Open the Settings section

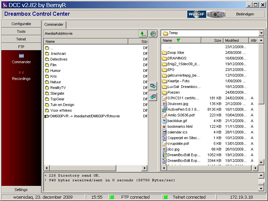[21, 190]
